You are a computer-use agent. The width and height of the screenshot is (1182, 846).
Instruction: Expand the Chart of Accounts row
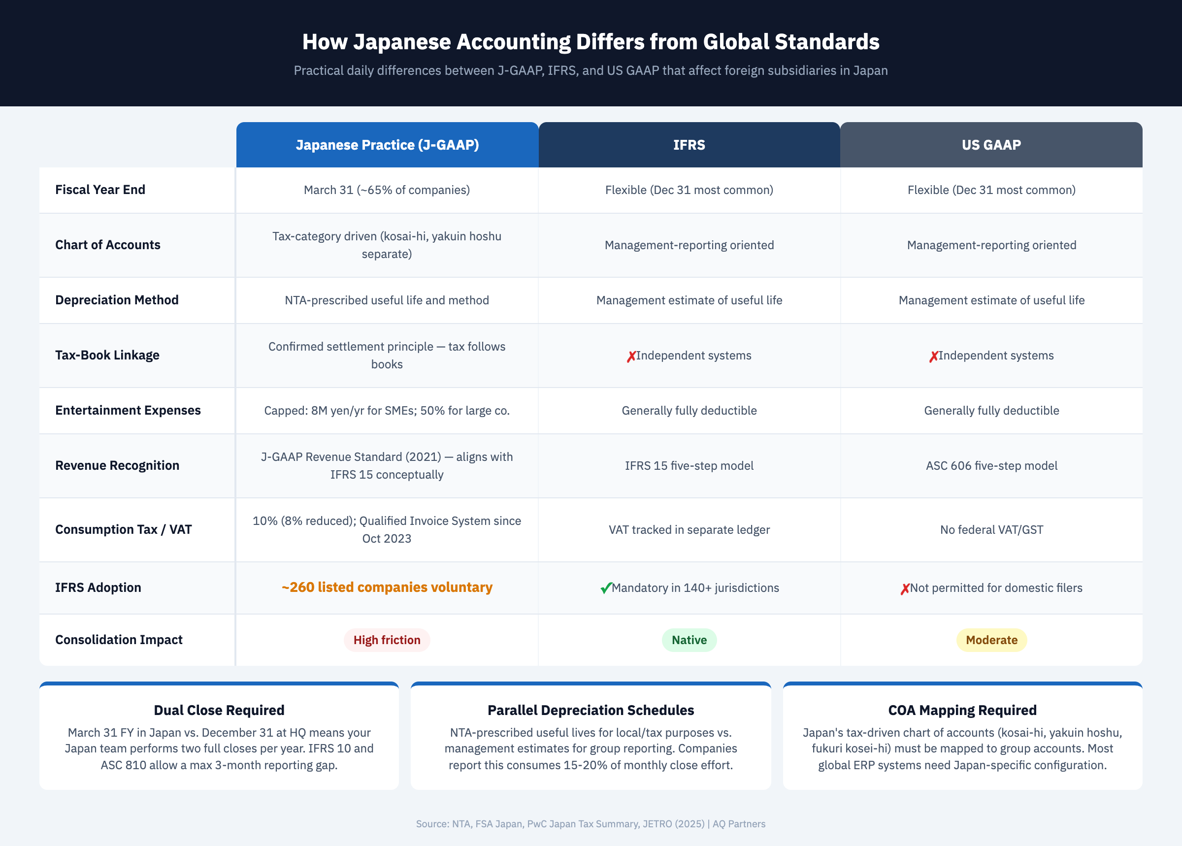click(107, 245)
